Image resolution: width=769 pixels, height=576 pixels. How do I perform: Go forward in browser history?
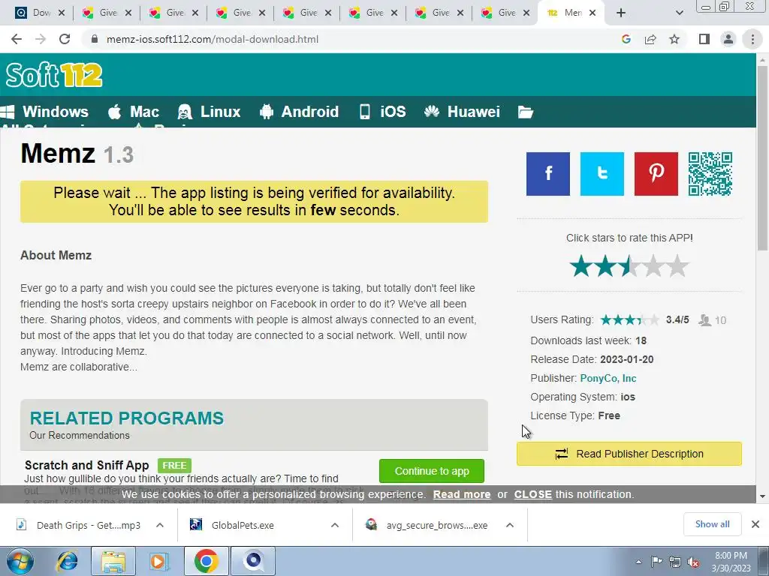41,39
